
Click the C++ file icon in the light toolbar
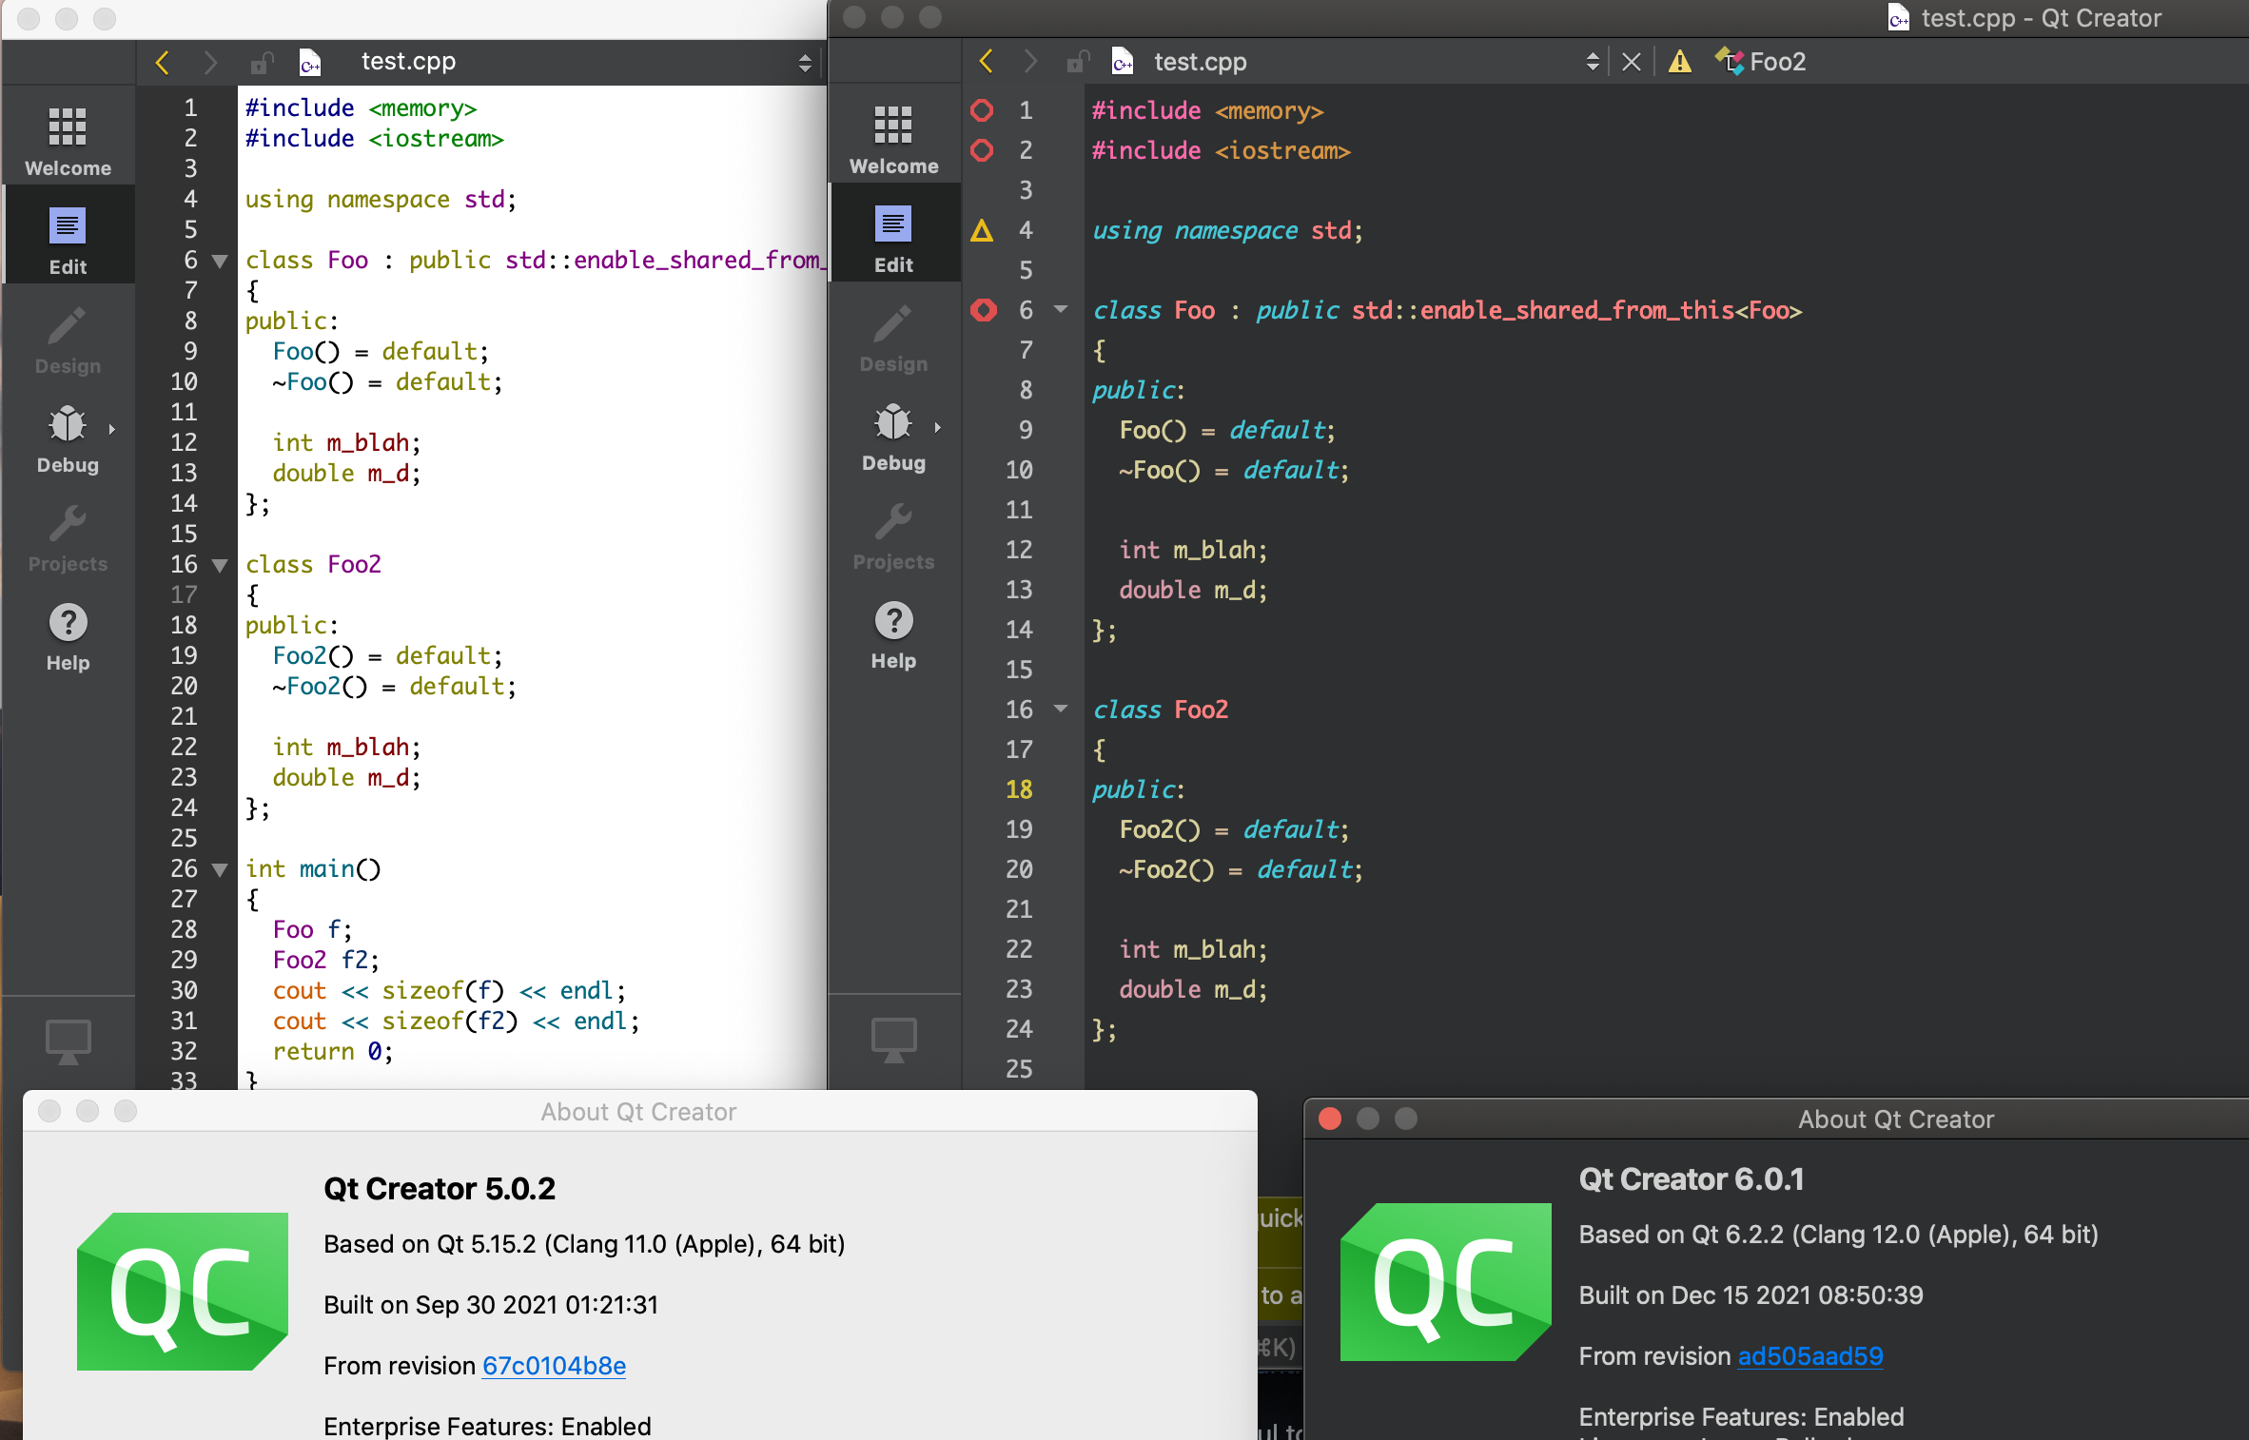(310, 63)
